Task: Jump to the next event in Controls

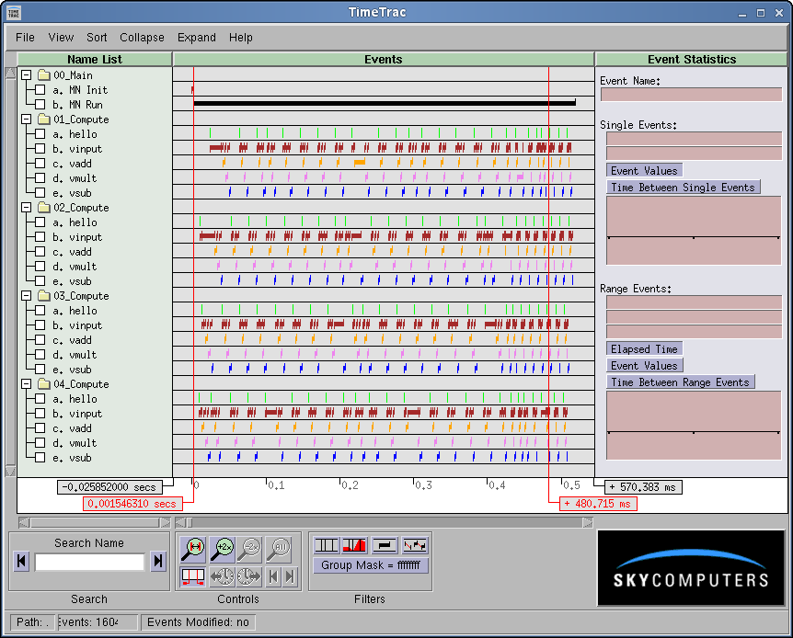Action: (x=290, y=576)
